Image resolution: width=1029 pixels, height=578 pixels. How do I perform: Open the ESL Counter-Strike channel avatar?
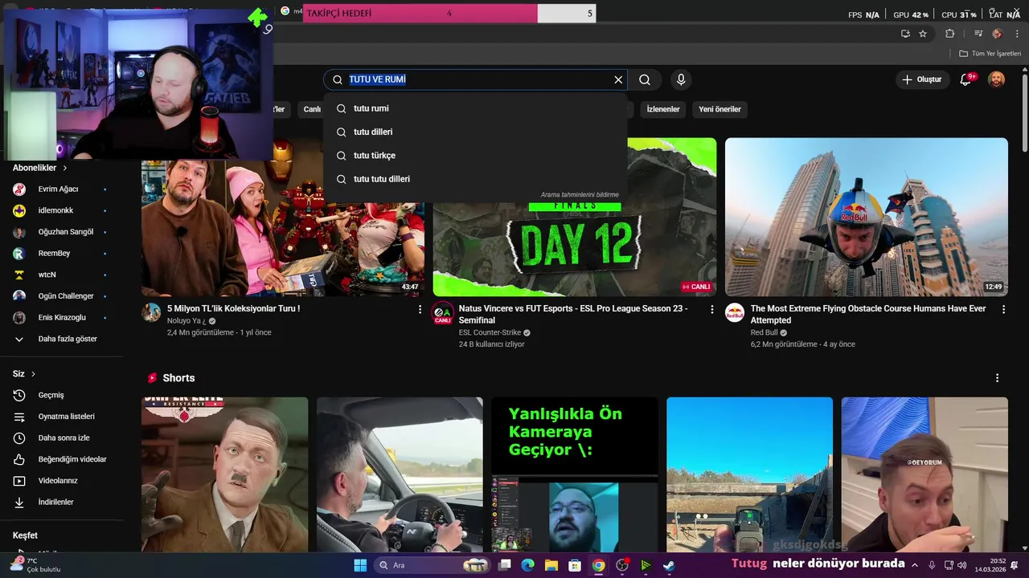tap(443, 313)
